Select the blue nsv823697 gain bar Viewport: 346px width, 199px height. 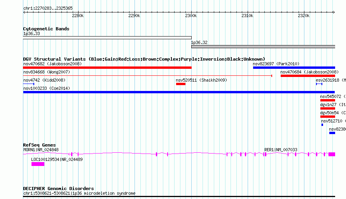294,68
